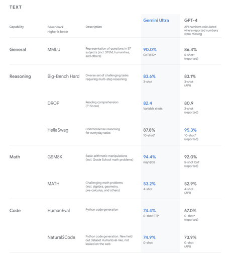Click the 83.6% Big-Bench Hard score

click(x=149, y=76)
